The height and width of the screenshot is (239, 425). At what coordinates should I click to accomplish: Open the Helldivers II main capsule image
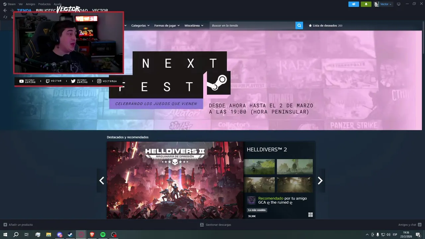click(175, 180)
